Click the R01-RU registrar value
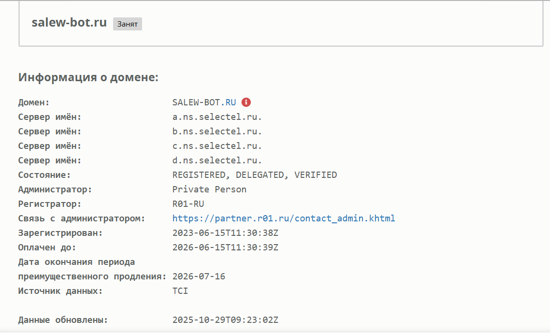This screenshot has height=334, width=550. coord(188,204)
